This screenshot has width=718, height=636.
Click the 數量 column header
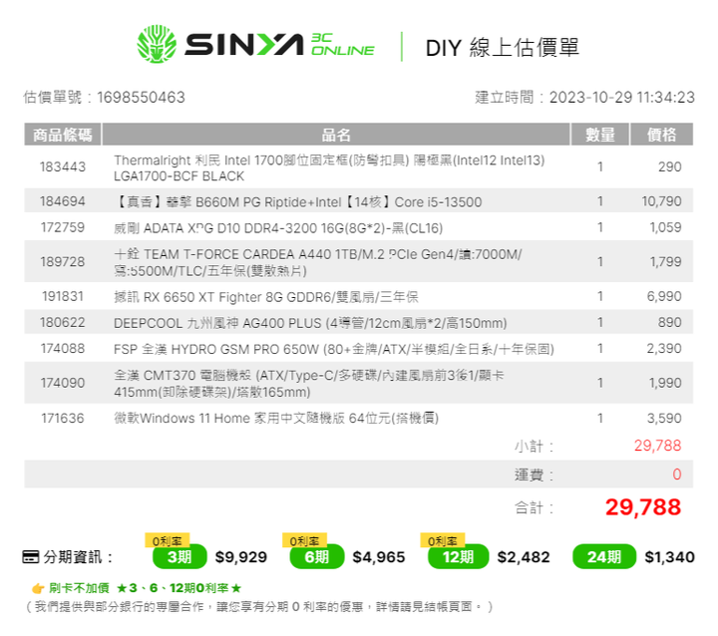tap(600, 135)
